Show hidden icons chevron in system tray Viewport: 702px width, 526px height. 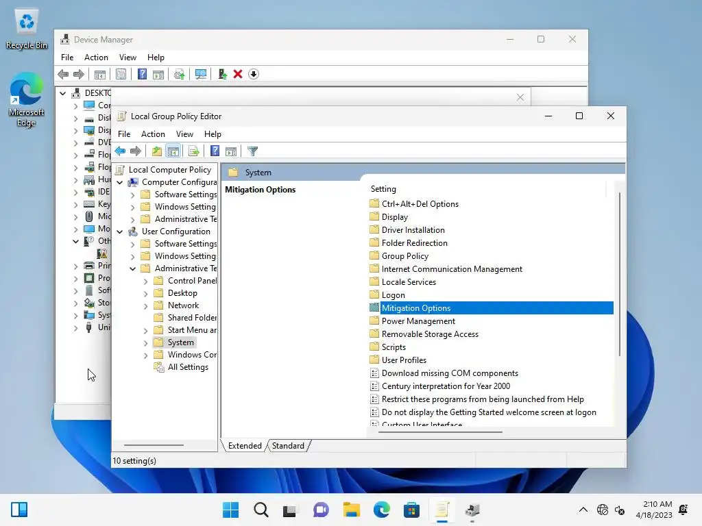point(583,510)
